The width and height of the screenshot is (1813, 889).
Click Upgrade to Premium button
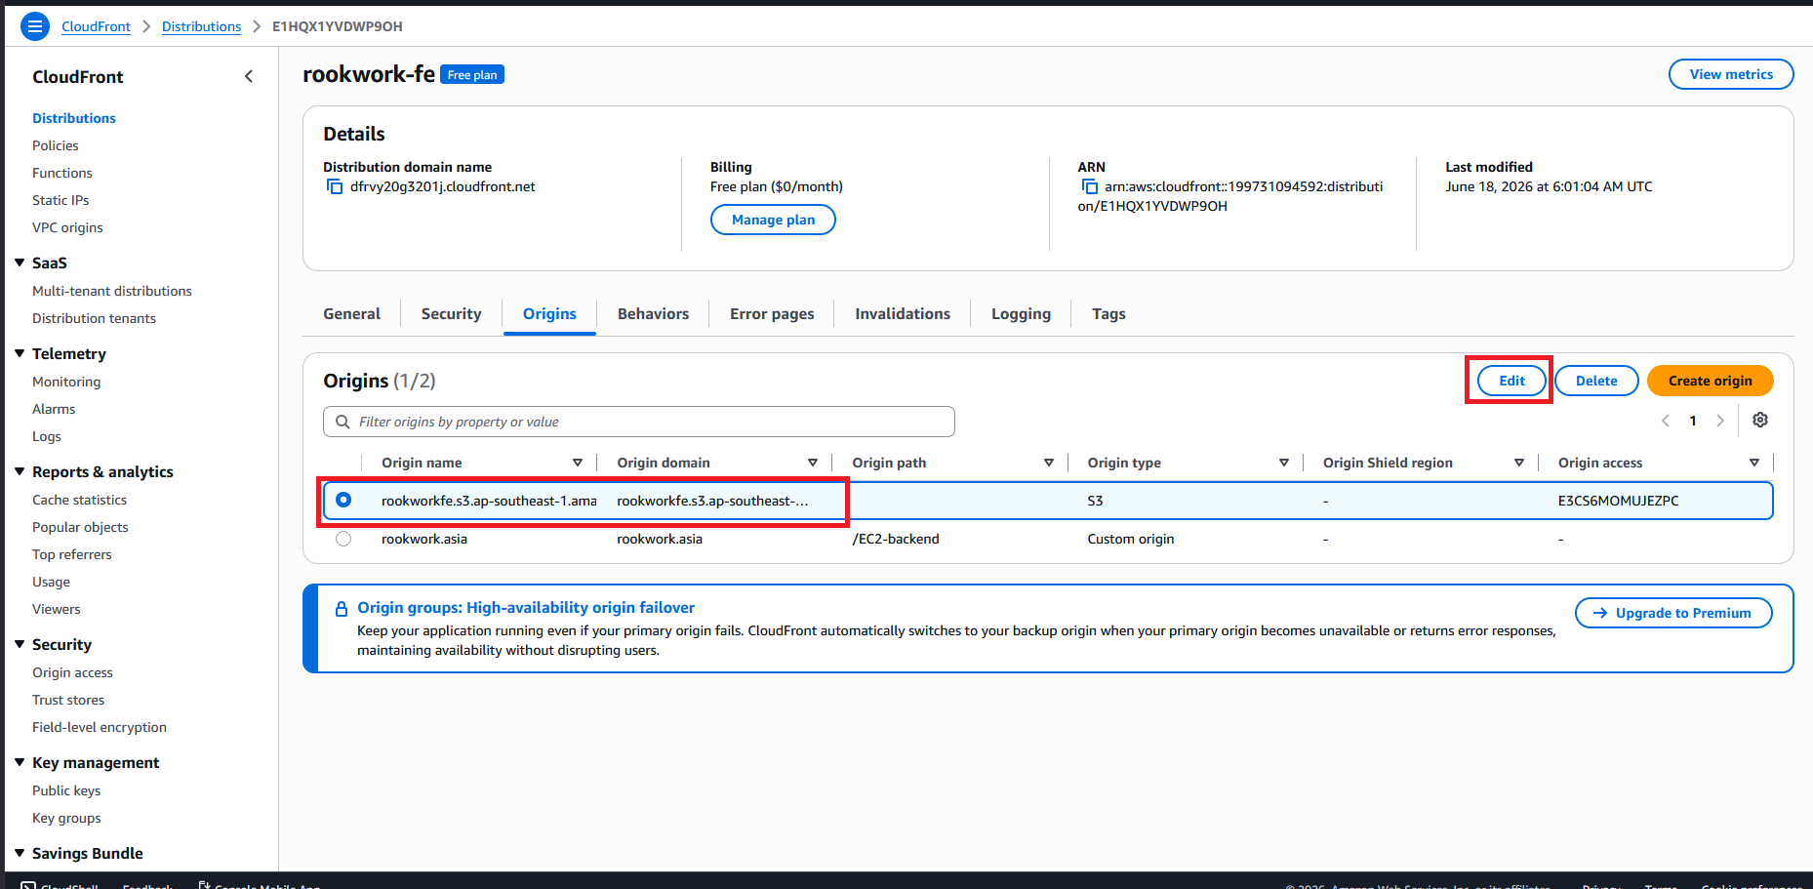(x=1673, y=613)
